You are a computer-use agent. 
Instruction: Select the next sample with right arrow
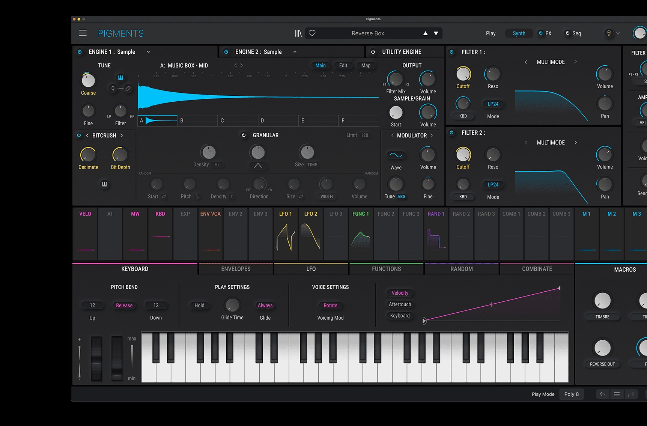tap(241, 65)
